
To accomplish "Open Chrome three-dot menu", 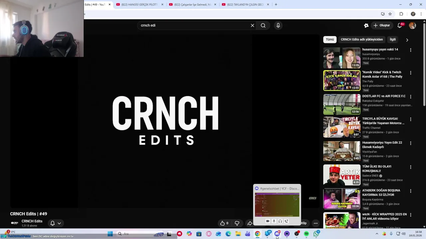I will [x=421, y=14].
